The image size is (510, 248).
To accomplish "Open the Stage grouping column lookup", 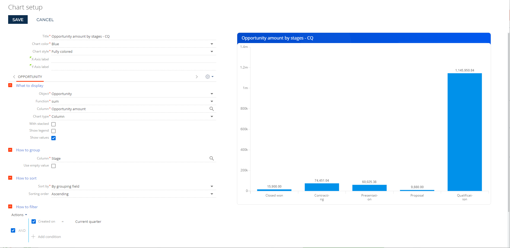I will 212,158.
